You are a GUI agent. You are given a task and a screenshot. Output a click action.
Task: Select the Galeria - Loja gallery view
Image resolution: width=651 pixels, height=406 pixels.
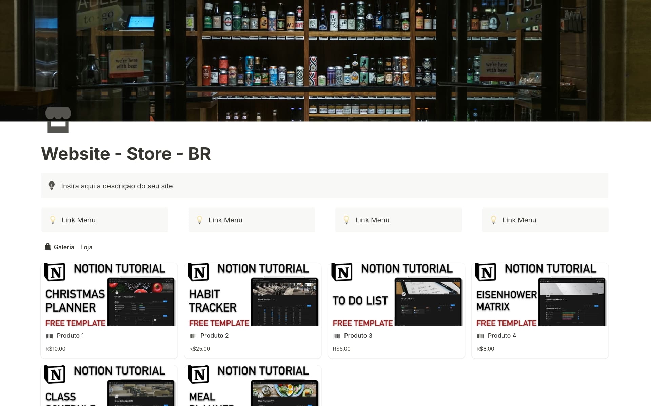pos(73,247)
